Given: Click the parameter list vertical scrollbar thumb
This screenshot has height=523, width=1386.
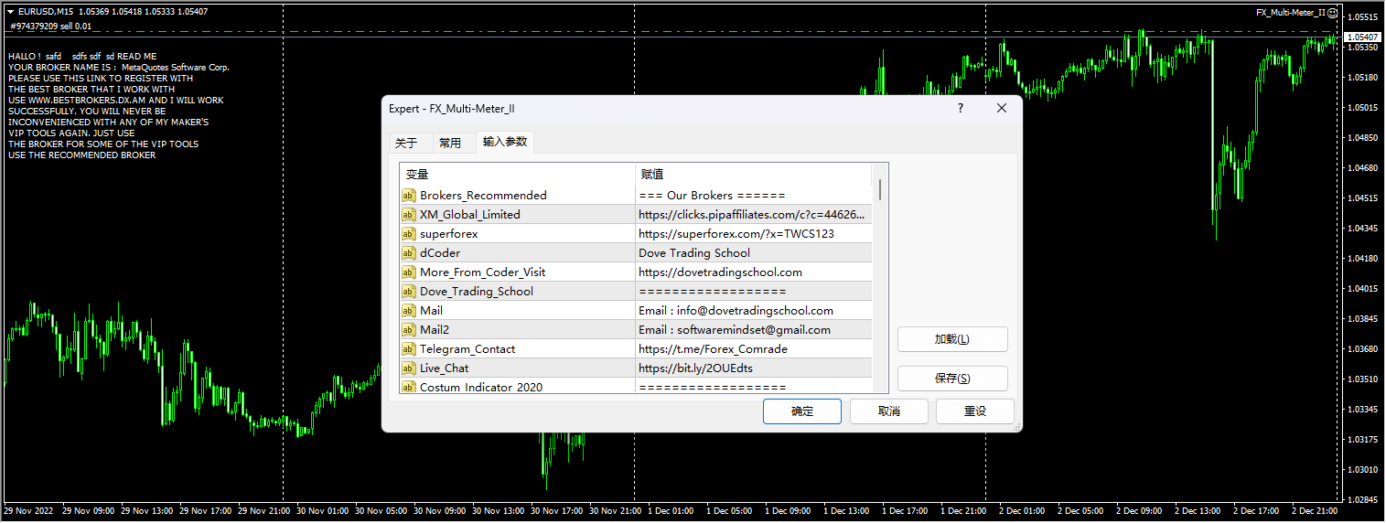Looking at the screenshot, I should tap(880, 189).
